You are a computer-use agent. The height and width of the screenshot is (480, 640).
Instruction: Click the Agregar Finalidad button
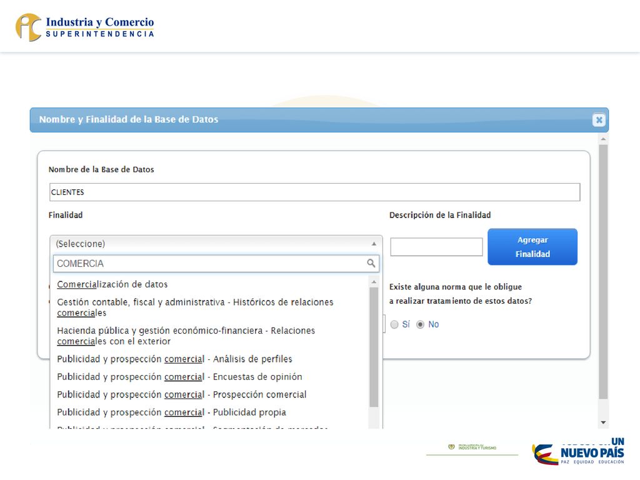click(x=532, y=247)
